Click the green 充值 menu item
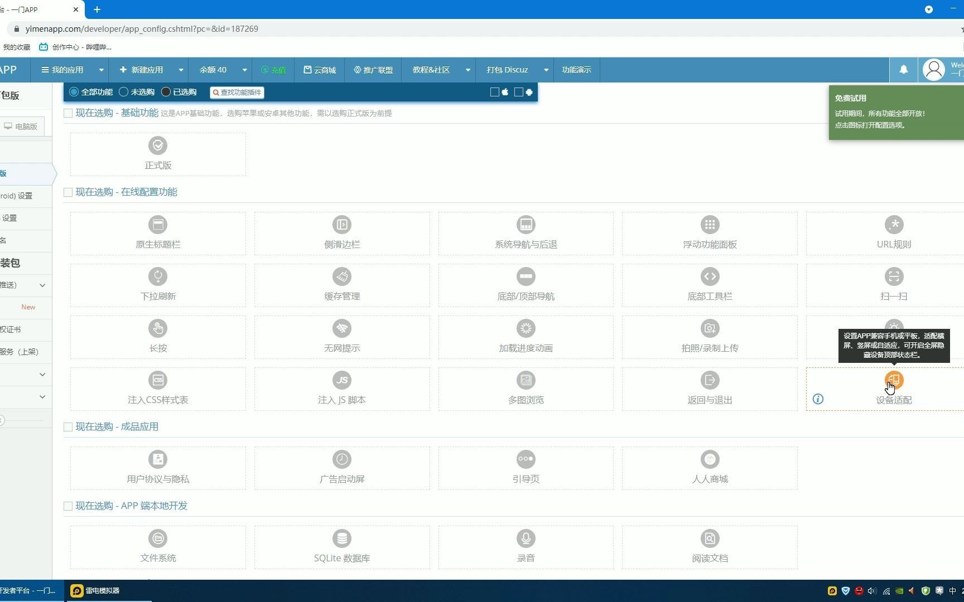The image size is (964, 602). click(x=273, y=70)
